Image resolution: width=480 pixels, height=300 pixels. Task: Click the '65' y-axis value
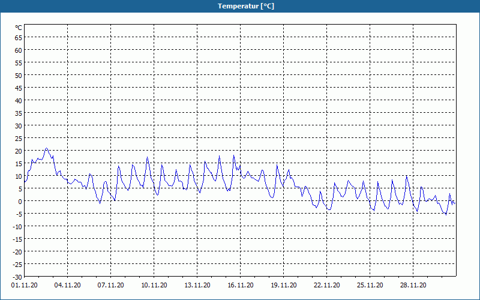click(19, 38)
